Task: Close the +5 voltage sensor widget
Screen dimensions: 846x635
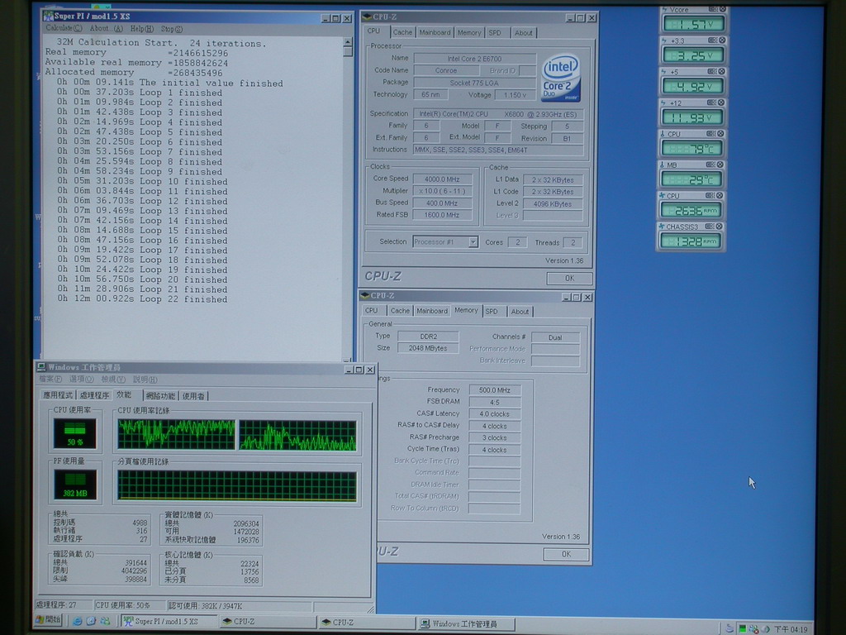Action: tap(721, 72)
